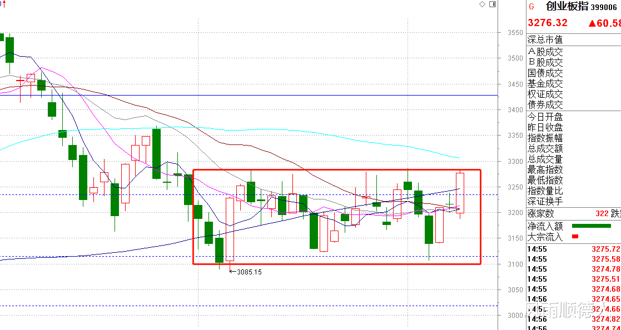621x330 pixels.
Task: Click the 3400 price axis label
Action: point(515,109)
